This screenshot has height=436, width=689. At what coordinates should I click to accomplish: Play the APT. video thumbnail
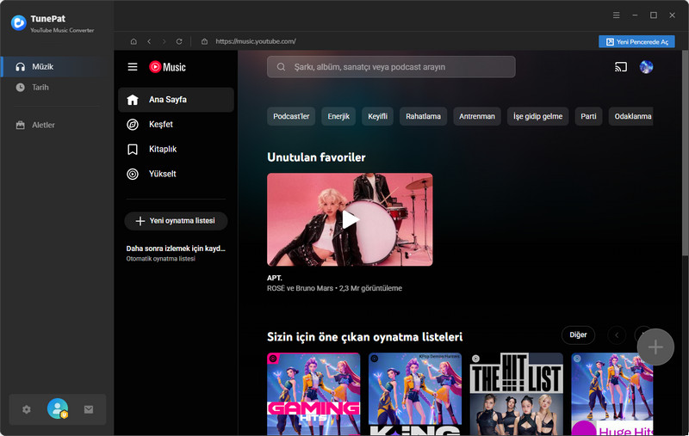click(x=350, y=219)
